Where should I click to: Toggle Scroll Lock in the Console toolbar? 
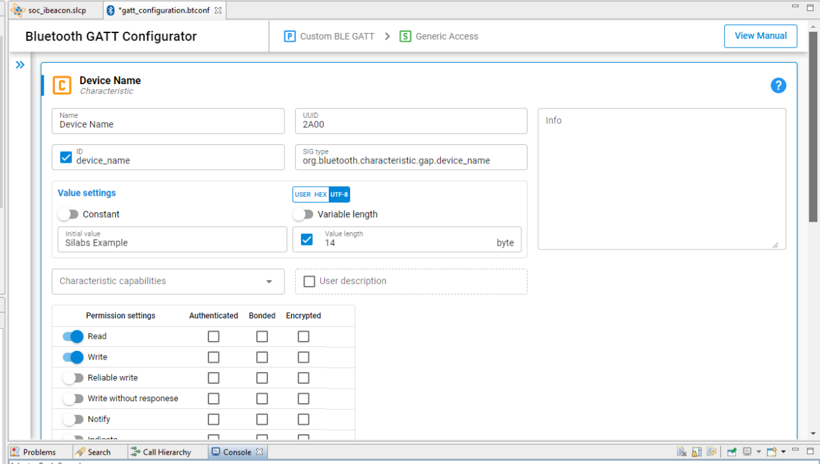pos(696,451)
